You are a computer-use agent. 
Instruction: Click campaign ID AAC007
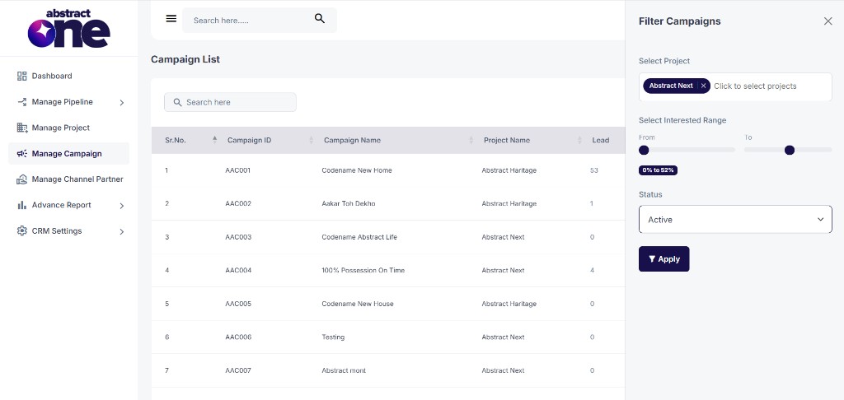(x=238, y=370)
